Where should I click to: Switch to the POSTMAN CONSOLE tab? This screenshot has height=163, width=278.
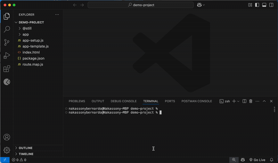click(x=197, y=101)
